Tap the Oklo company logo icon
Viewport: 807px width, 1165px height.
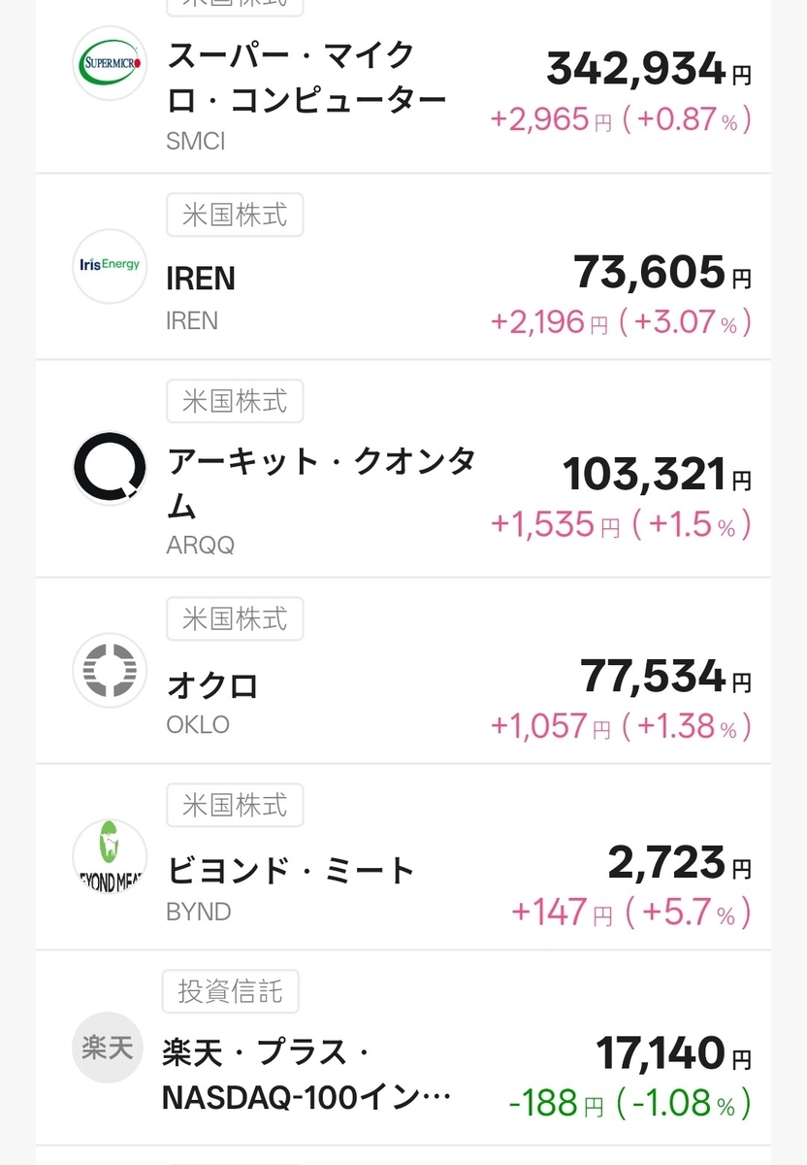(110, 670)
